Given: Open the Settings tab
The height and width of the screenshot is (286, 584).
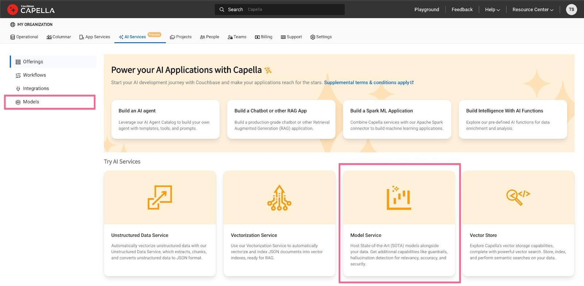Looking at the screenshot, I should [321, 37].
